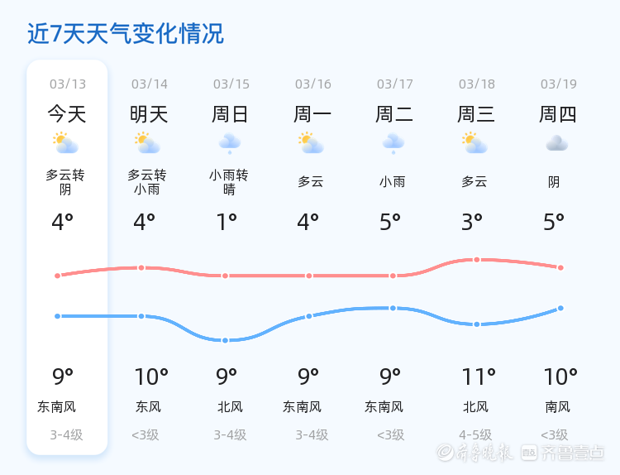Click the 小雨转晴 forecast text

click(x=229, y=182)
